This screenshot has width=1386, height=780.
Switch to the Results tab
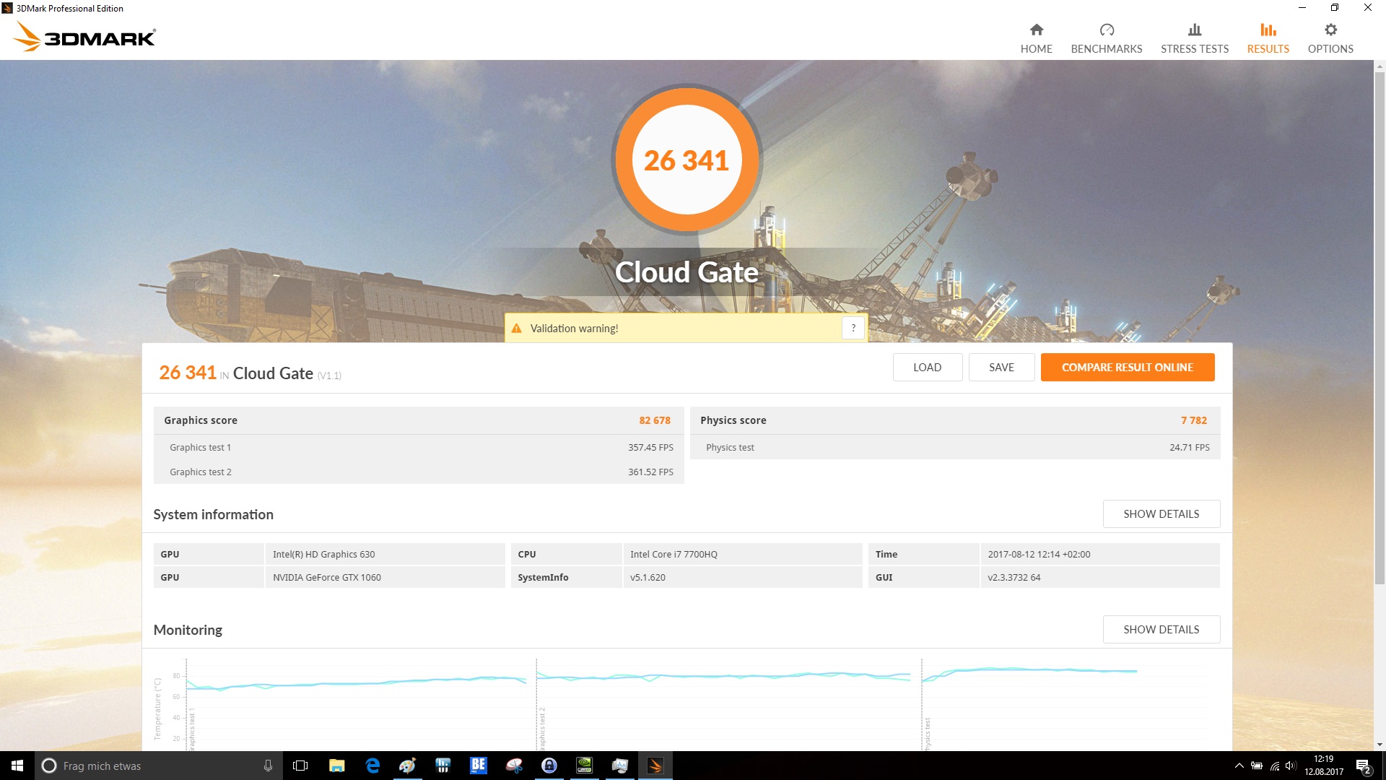(x=1268, y=38)
